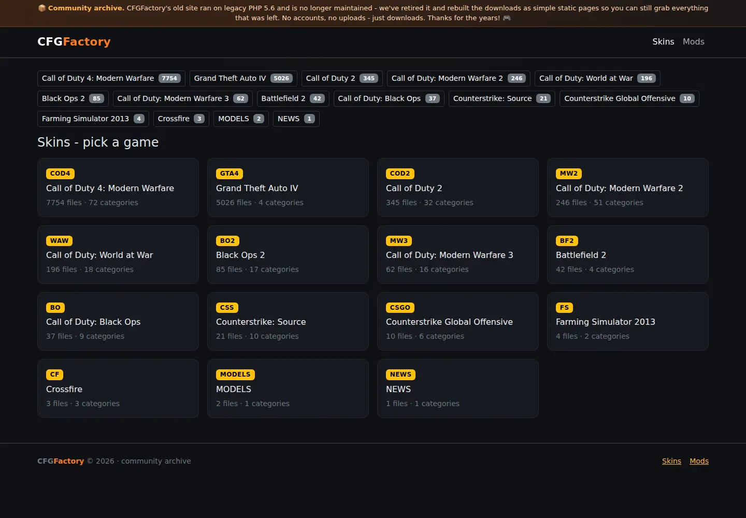Pick the MODELS chip showing 2
The image size is (746, 518).
click(x=241, y=119)
